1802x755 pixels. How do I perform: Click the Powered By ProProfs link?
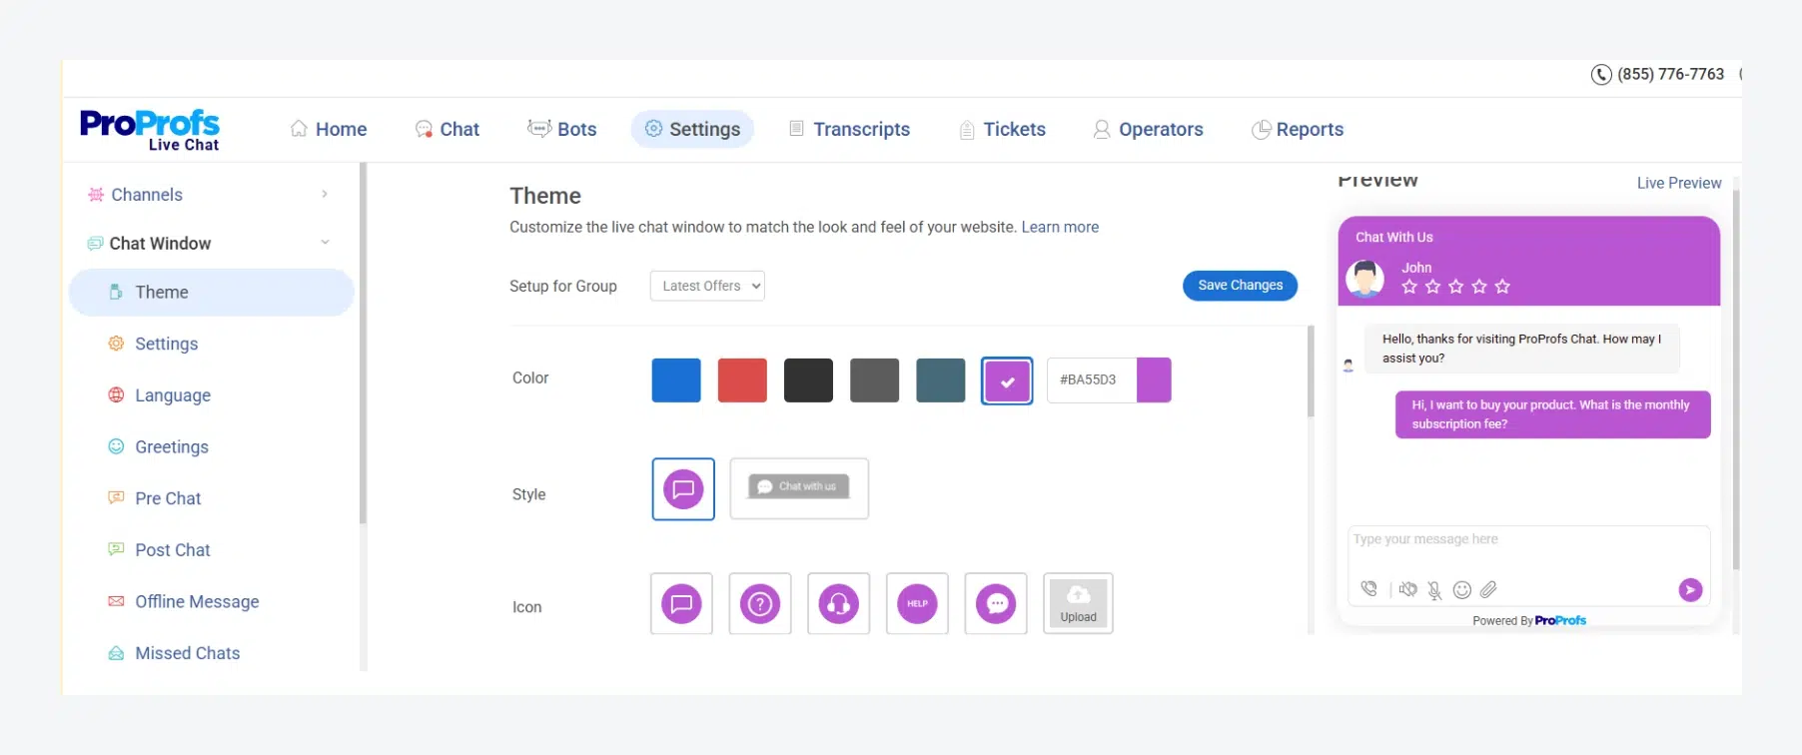click(x=1529, y=621)
